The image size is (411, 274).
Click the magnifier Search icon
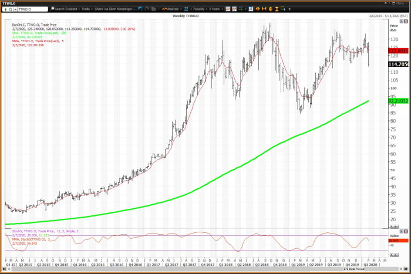pyautogui.click(x=52, y=9)
